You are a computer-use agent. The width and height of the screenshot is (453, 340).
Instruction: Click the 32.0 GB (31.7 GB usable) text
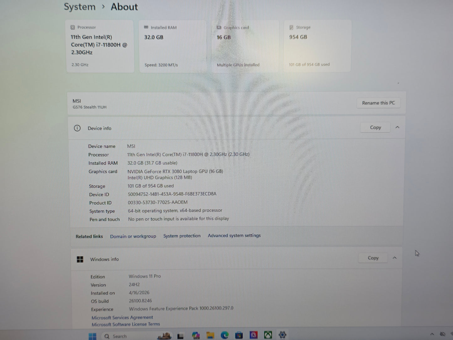pyautogui.click(x=152, y=163)
